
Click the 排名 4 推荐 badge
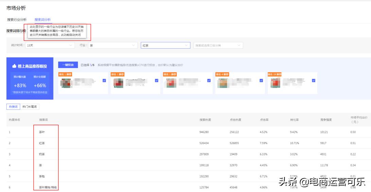click(x=222, y=74)
